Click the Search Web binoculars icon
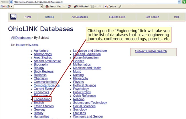 [47, 6]
